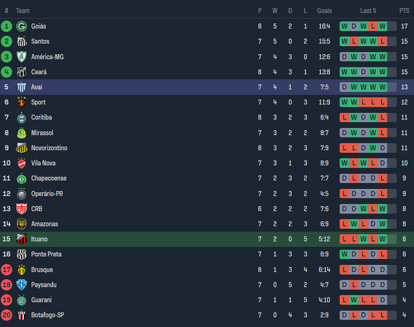
Task: Click the Goiás team crest icon
Action: (21, 26)
